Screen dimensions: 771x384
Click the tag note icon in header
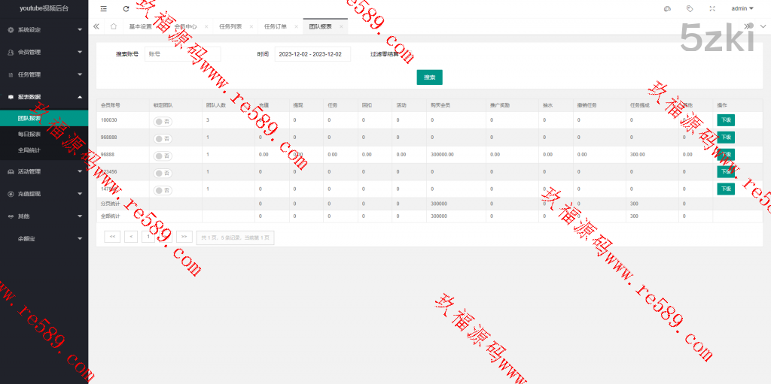click(x=690, y=9)
